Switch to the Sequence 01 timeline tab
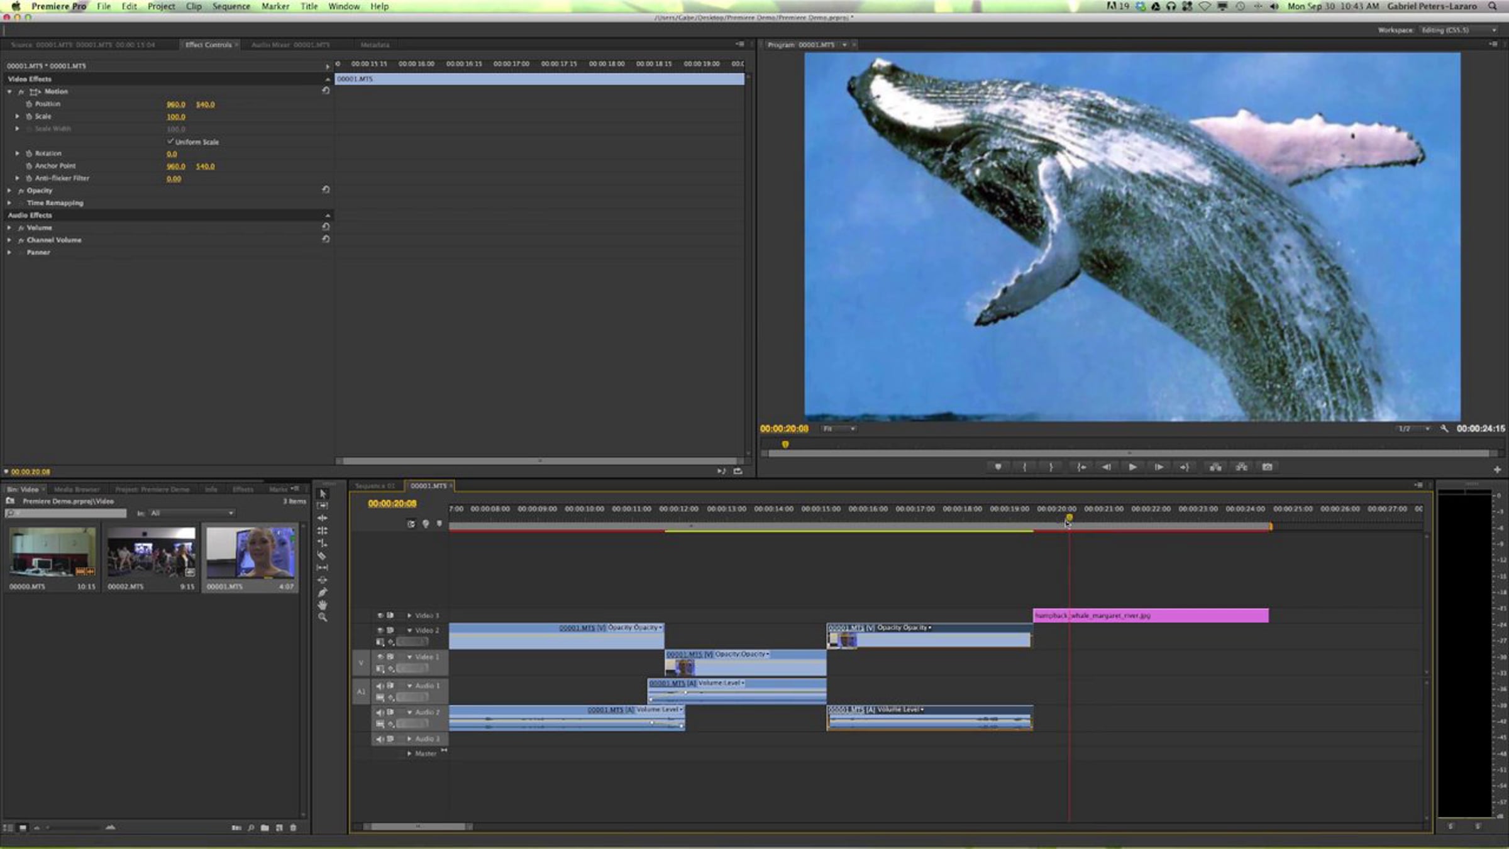The image size is (1509, 849). tap(375, 486)
